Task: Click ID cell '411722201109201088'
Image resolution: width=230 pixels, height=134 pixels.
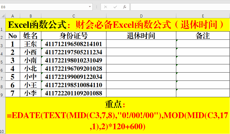Action: point(74,93)
